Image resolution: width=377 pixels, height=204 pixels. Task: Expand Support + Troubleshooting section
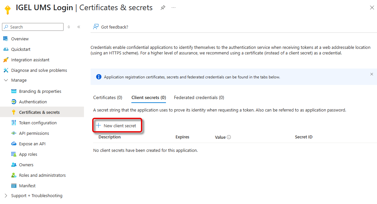(x=6, y=195)
